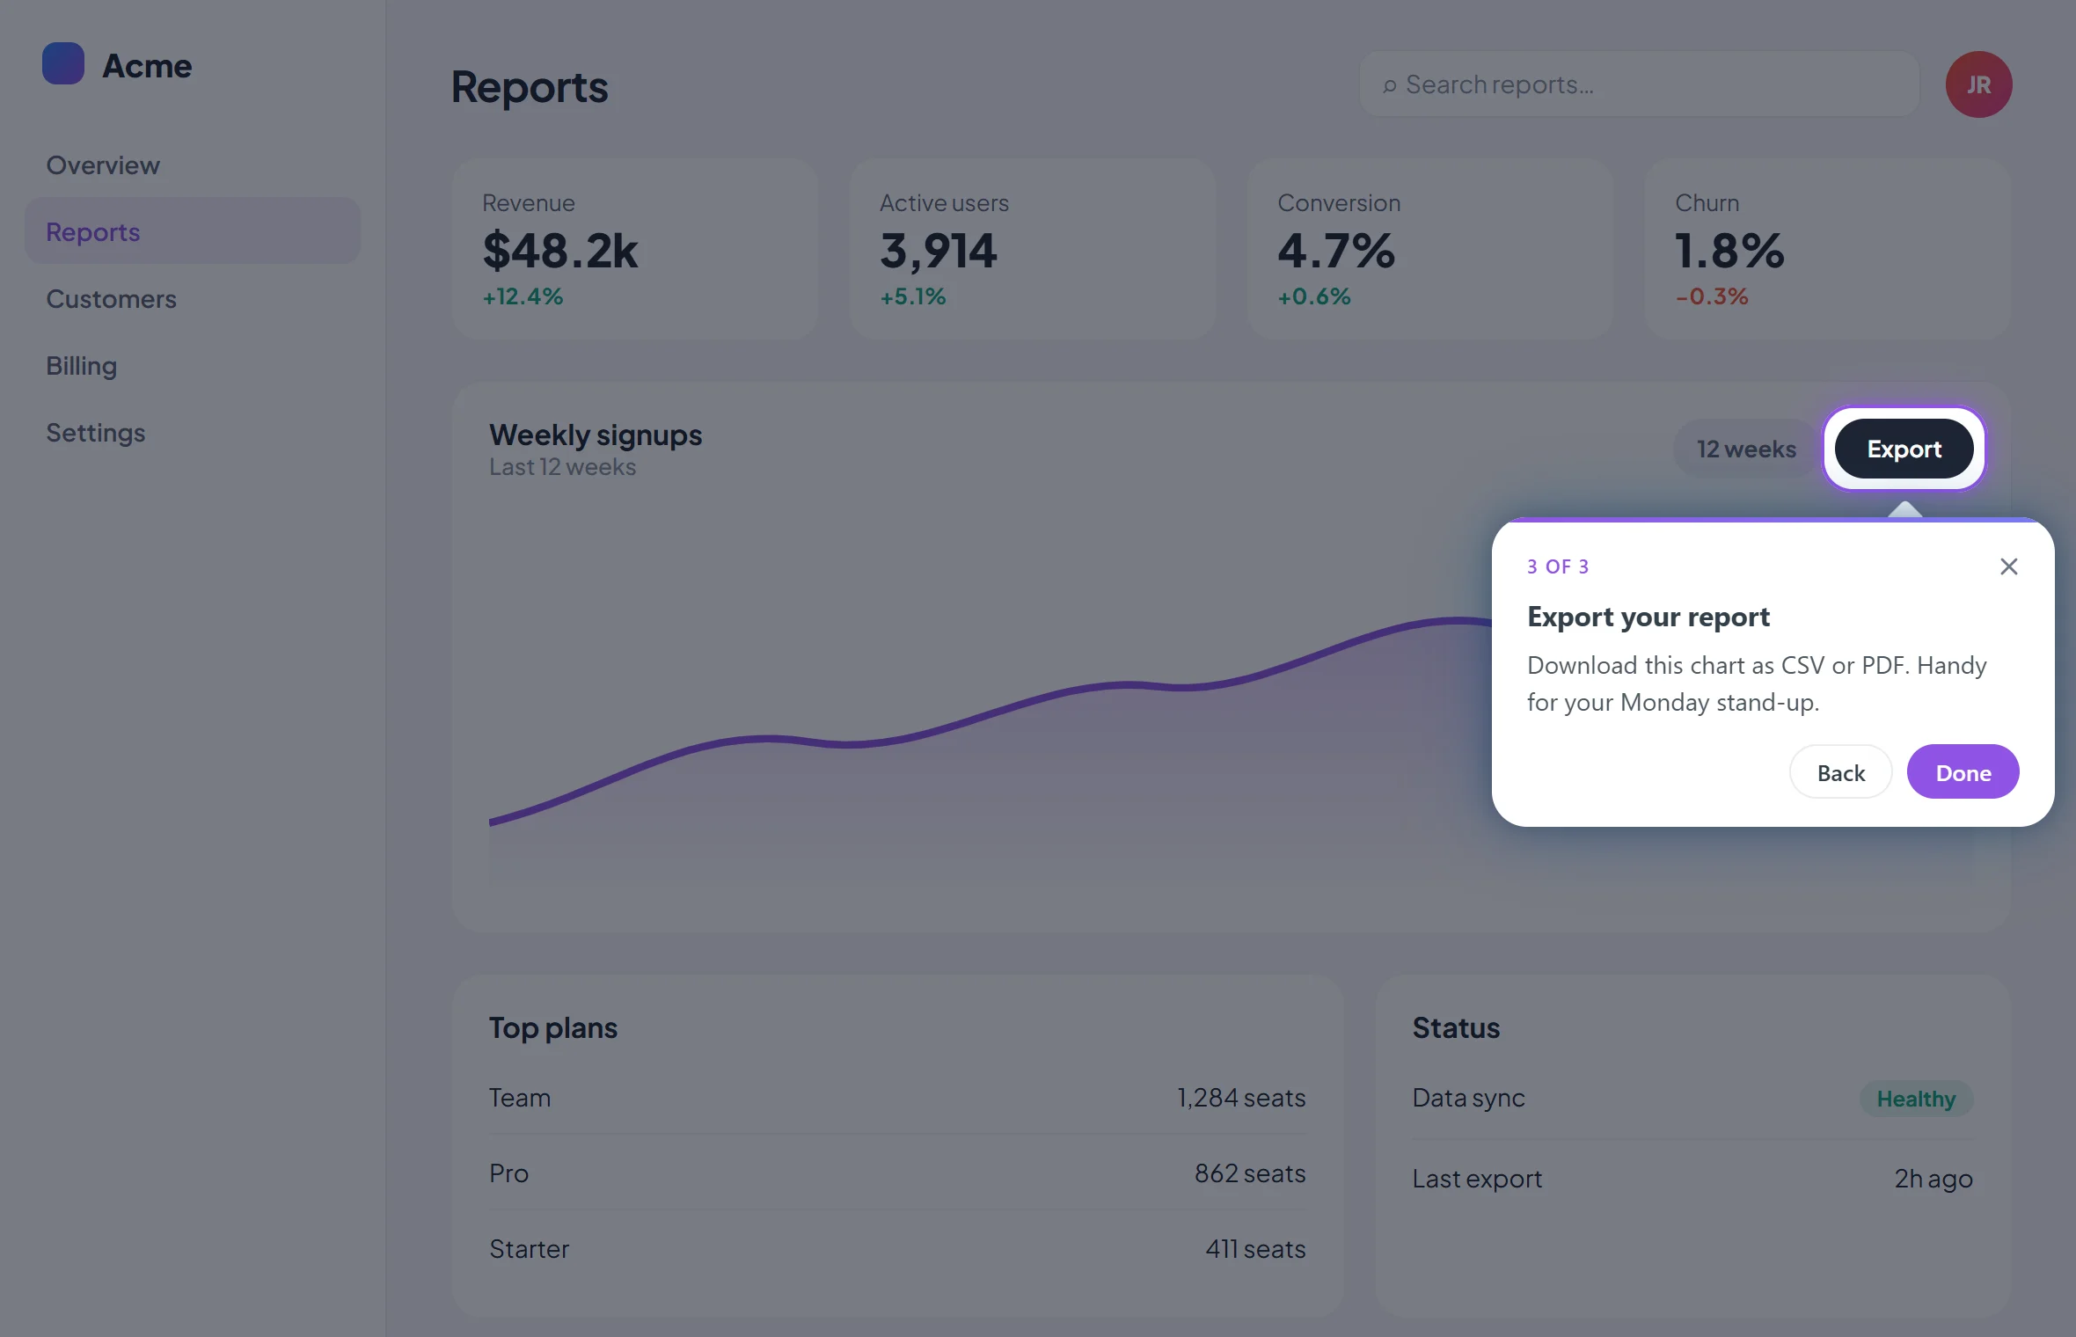Finish the tour with Done
This screenshot has width=2076, height=1337.
pyautogui.click(x=1963, y=772)
